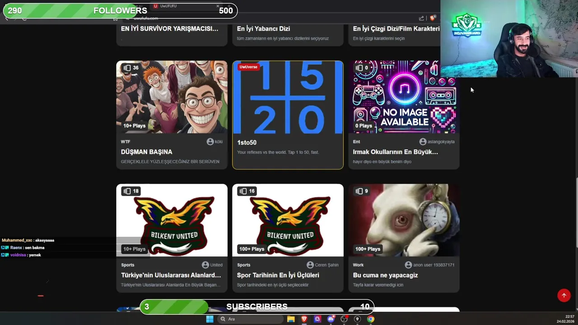Click the Work category label
The image size is (578, 325).
point(358,265)
